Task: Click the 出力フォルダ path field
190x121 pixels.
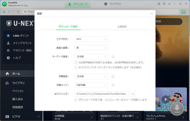Action: 102,94
